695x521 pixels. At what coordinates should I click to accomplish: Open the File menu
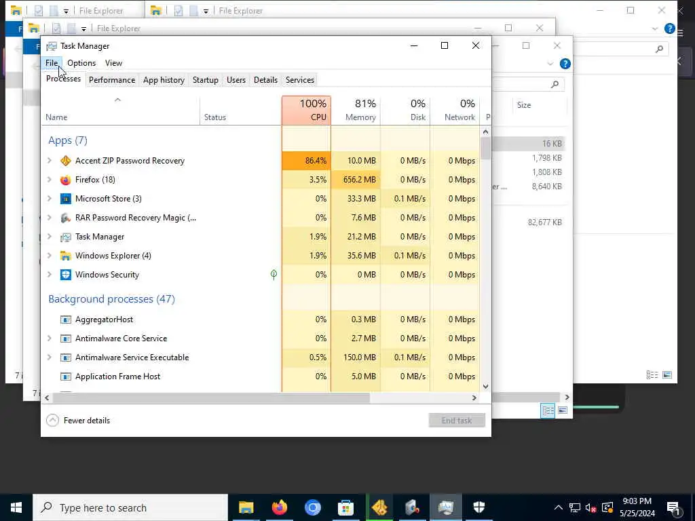pos(52,63)
